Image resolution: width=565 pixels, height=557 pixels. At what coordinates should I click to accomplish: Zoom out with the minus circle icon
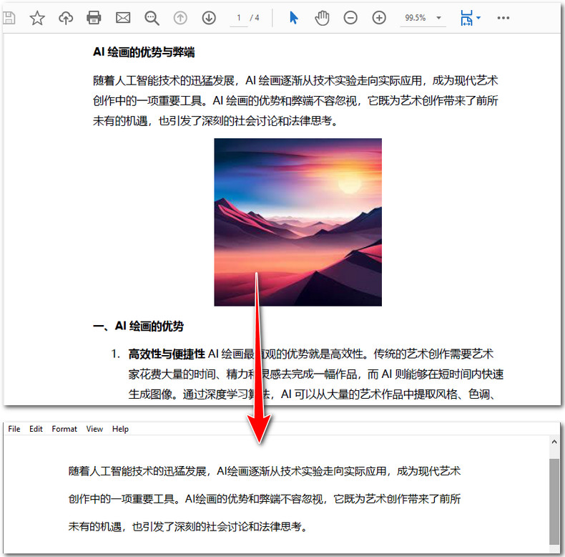350,18
